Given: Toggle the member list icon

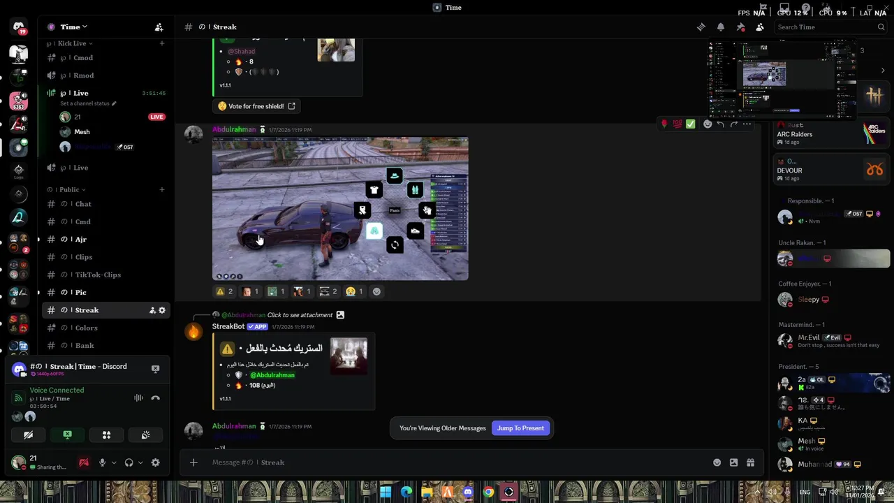Looking at the screenshot, I should 760,27.
